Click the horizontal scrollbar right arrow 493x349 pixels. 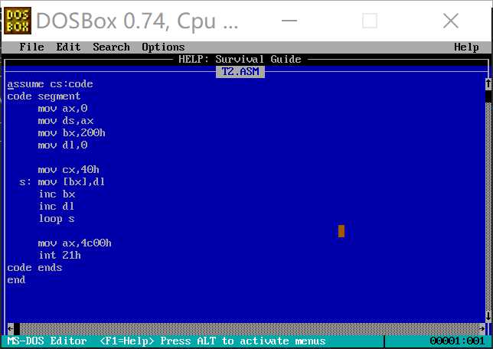[482, 329]
